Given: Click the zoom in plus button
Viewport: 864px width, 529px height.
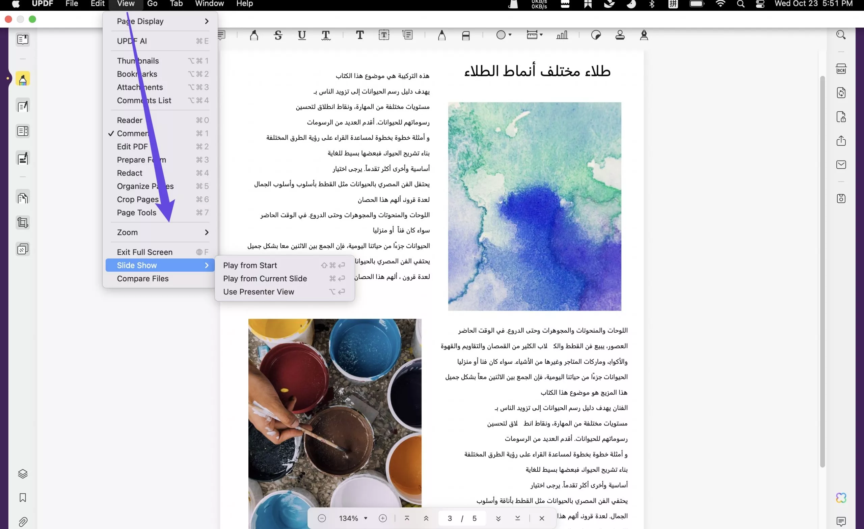Looking at the screenshot, I should [x=383, y=518].
